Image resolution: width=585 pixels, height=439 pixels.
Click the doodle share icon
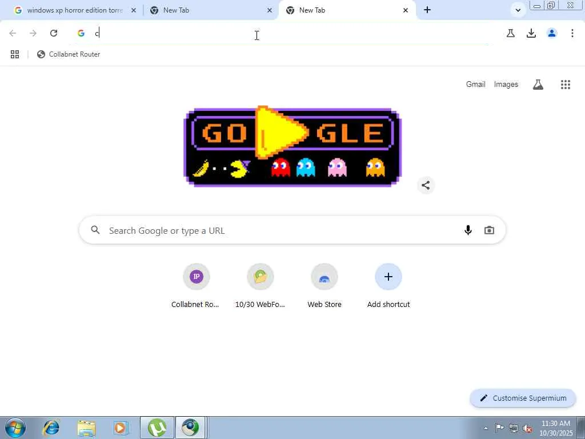426,185
